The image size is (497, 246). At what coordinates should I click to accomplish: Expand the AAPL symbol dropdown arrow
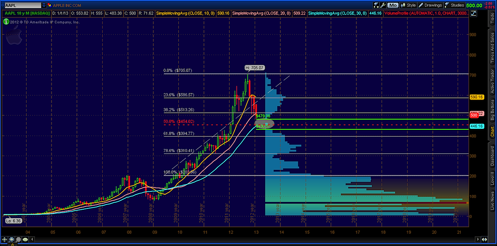coord(44,5)
